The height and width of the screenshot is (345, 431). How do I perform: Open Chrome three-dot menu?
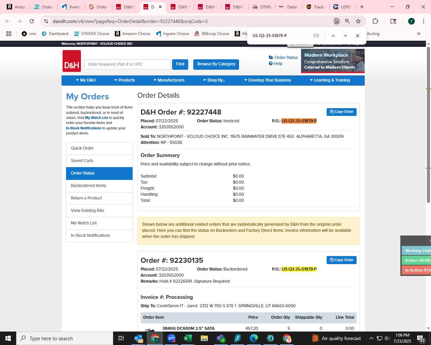point(423,21)
